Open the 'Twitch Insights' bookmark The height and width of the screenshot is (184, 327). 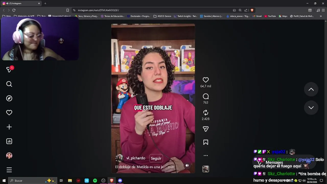pyautogui.click(x=185, y=16)
